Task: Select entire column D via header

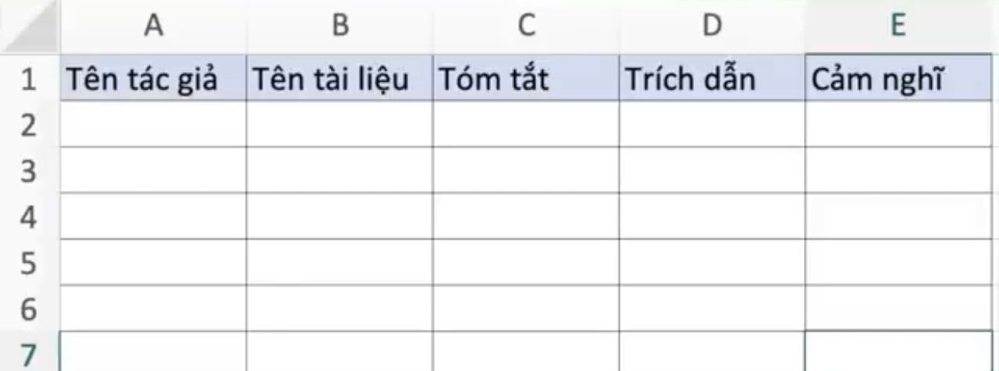Action: click(x=712, y=27)
